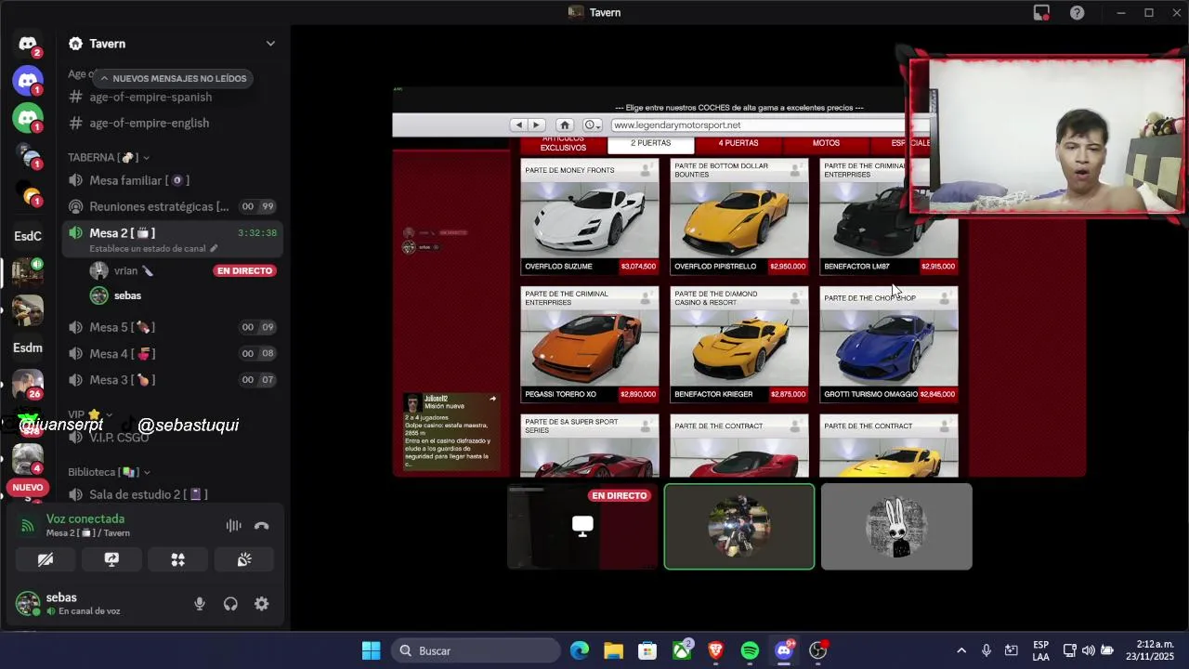The image size is (1189, 669).
Task: Open Spotify from taskbar
Action: (750, 650)
